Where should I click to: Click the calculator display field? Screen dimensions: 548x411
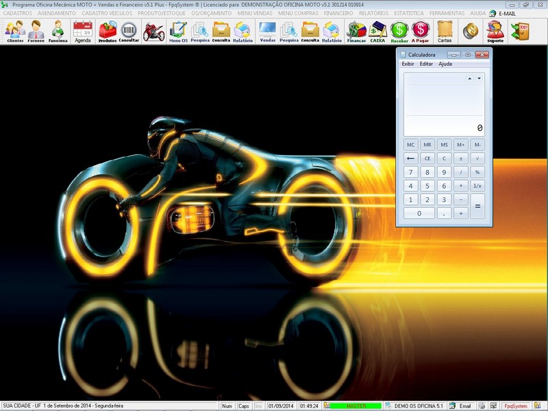444,127
